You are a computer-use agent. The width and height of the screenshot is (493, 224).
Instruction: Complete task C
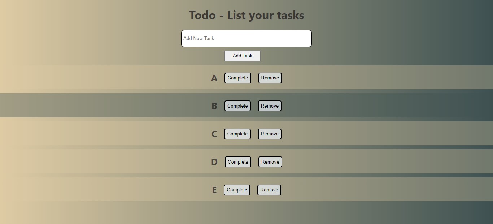[x=237, y=134]
